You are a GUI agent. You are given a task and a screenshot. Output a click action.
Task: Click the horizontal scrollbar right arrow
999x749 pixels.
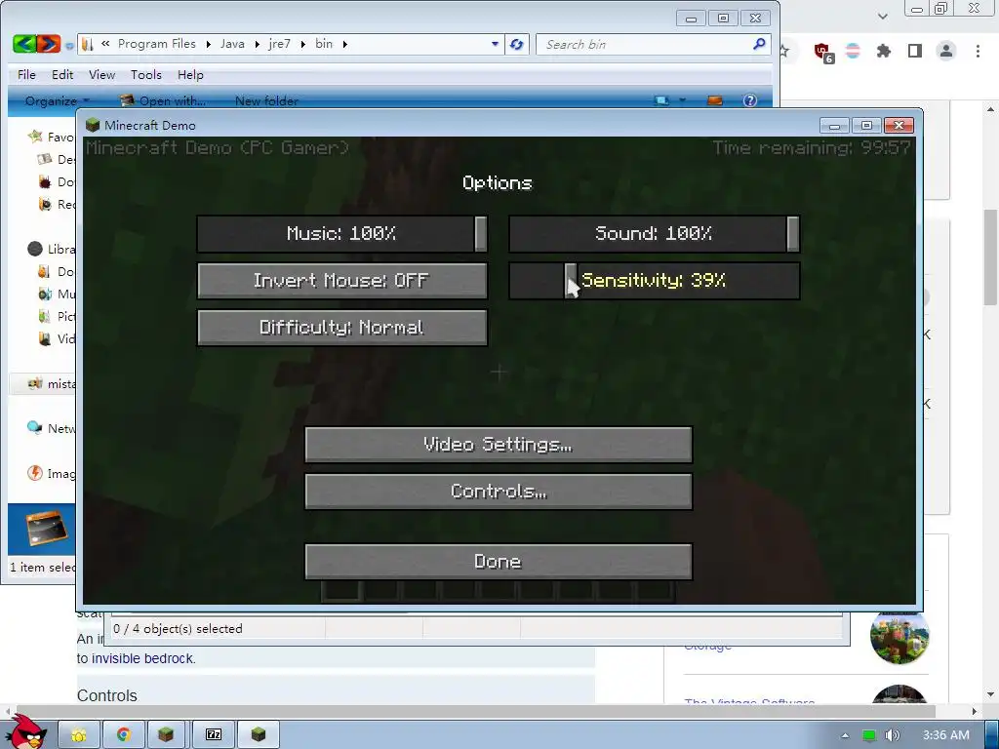coord(975,711)
